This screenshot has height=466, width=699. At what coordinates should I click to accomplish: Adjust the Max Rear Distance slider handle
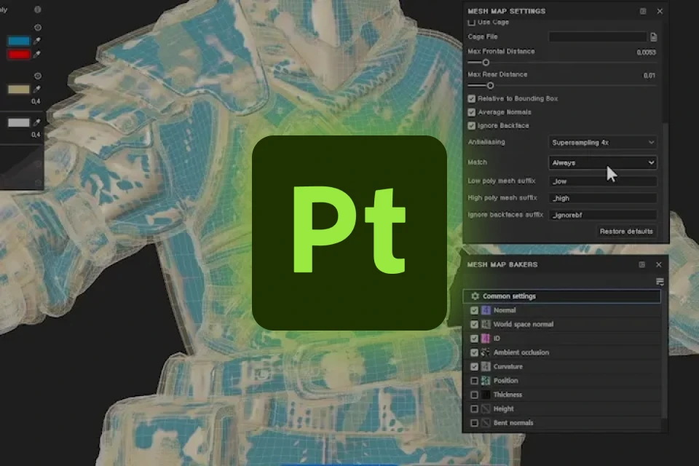pyautogui.click(x=490, y=86)
